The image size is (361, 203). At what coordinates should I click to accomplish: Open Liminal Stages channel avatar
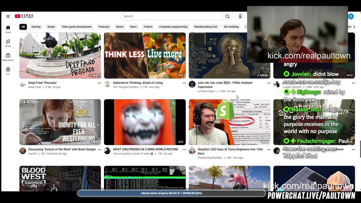point(192,84)
